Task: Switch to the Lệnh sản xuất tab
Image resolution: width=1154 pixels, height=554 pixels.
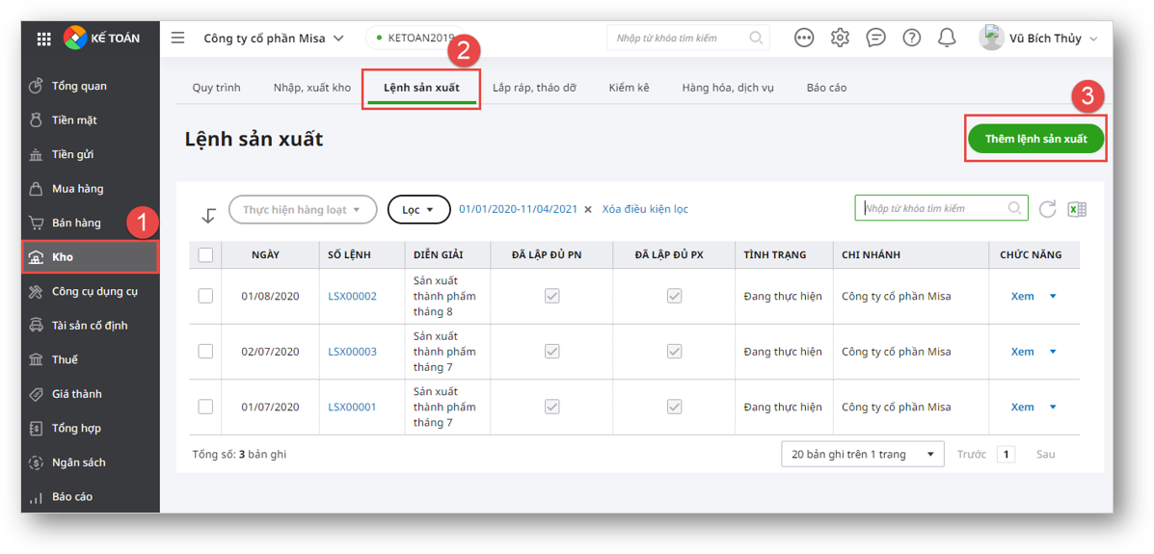Action: tap(421, 88)
